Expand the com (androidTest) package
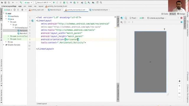The height and width of the screenshot is (106, 189). pyautogui.click(x=8, y=36)
